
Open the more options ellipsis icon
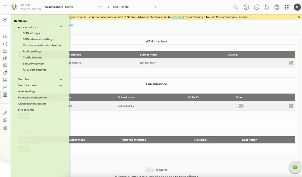256,7
